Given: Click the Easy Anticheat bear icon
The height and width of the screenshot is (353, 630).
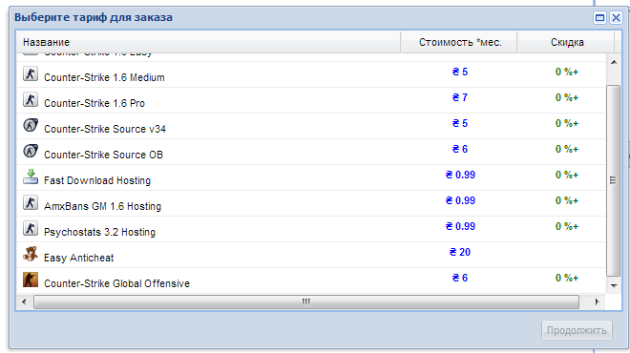Looking at the screenshot, I should point(31,254).
